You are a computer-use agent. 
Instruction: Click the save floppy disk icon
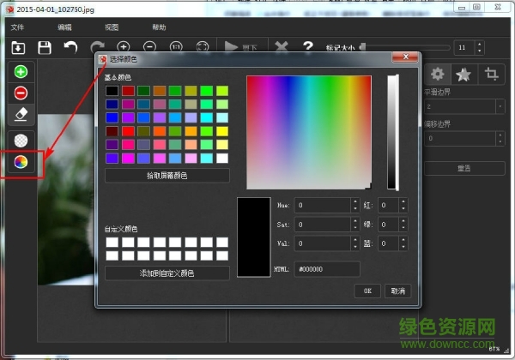pos(44,47)
